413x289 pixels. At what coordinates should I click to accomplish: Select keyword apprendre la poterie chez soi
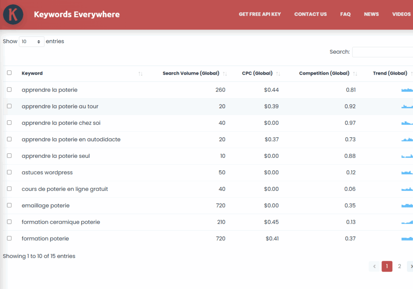click(x=61, y=123)
